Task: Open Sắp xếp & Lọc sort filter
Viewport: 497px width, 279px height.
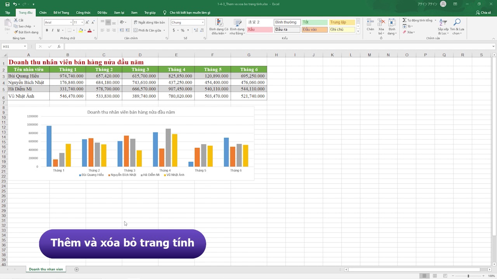Action: [x=443, y=26]
